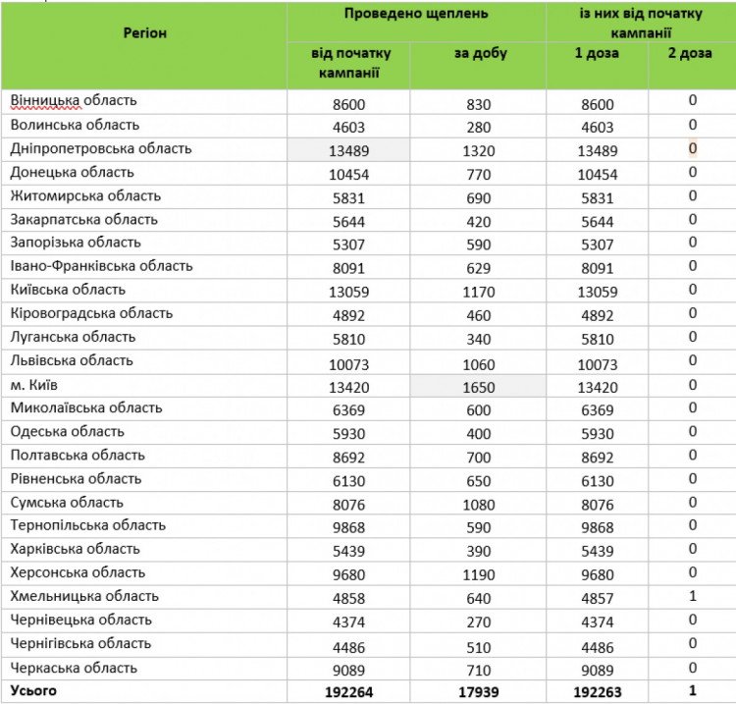
Task: Click the daily value 1080
Action: pos(478,505)
